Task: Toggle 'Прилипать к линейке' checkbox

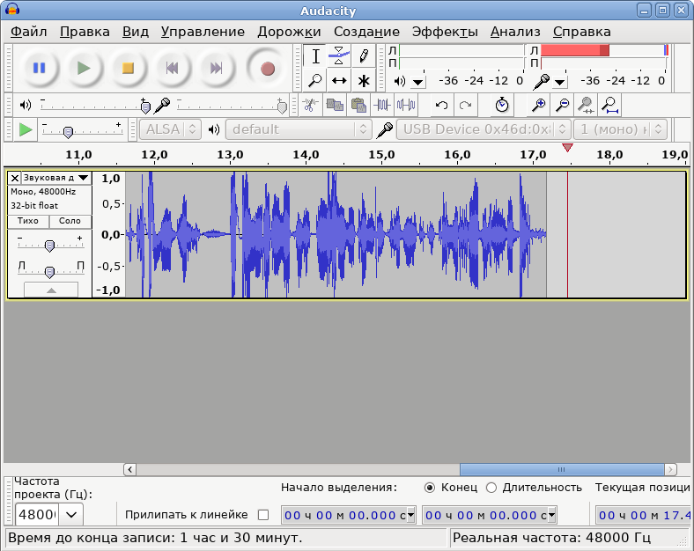Action: (263, 515)
